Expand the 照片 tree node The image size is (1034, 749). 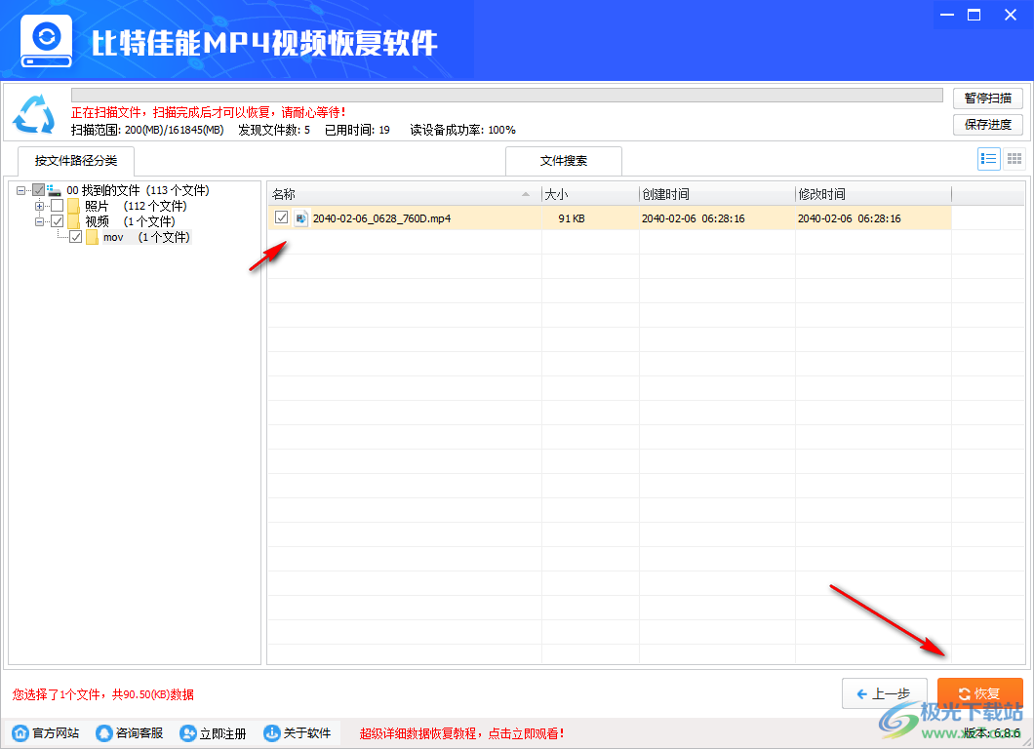pos(40,206)
